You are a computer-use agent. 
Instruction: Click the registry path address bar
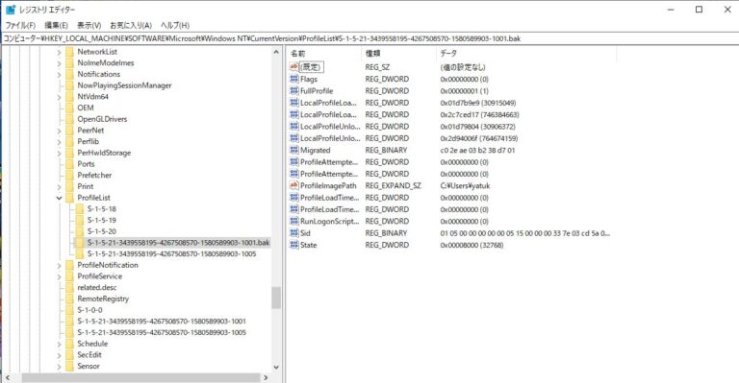(369, 38)
